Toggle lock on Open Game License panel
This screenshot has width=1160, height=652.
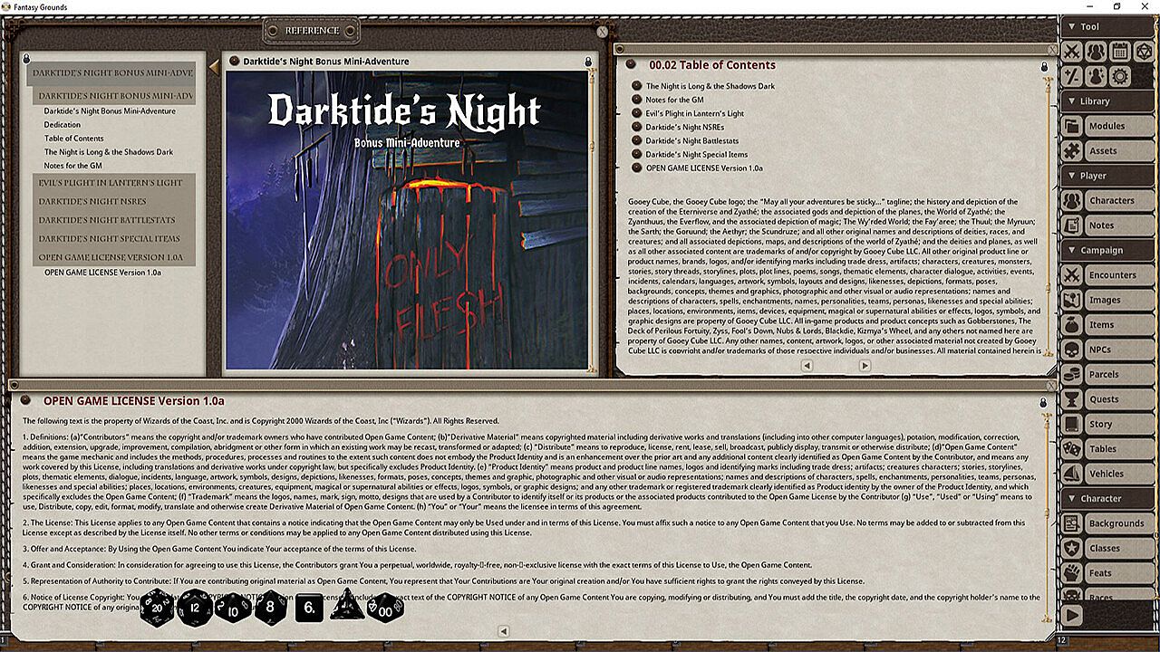point(1043,402)
